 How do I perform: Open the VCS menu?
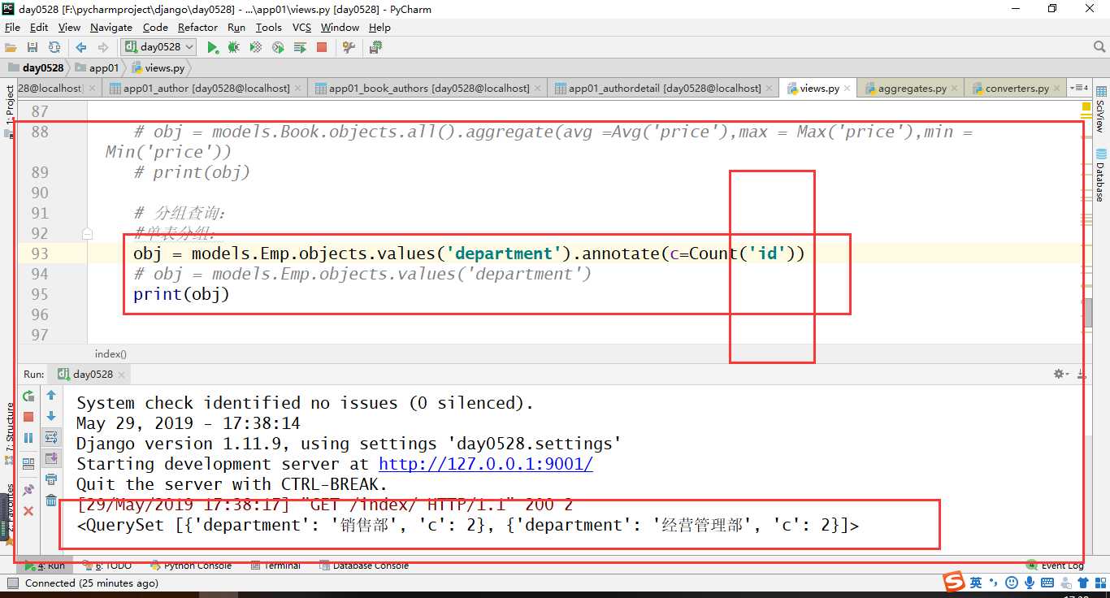[x=301, y=27]
